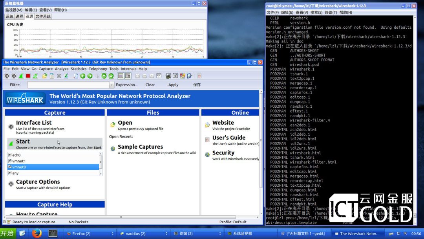424x239 pixels.
Task: Reset zoom to normal size toolbar icon
Action: pyautogui.click(x=152, y=76)
